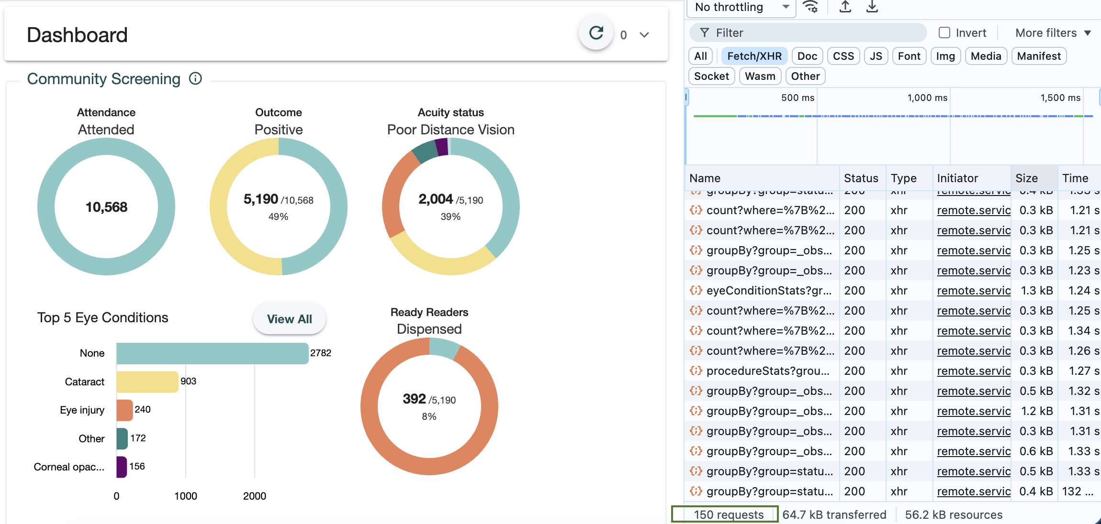
Task: Sort by the Time column header
Action: 1079,178
